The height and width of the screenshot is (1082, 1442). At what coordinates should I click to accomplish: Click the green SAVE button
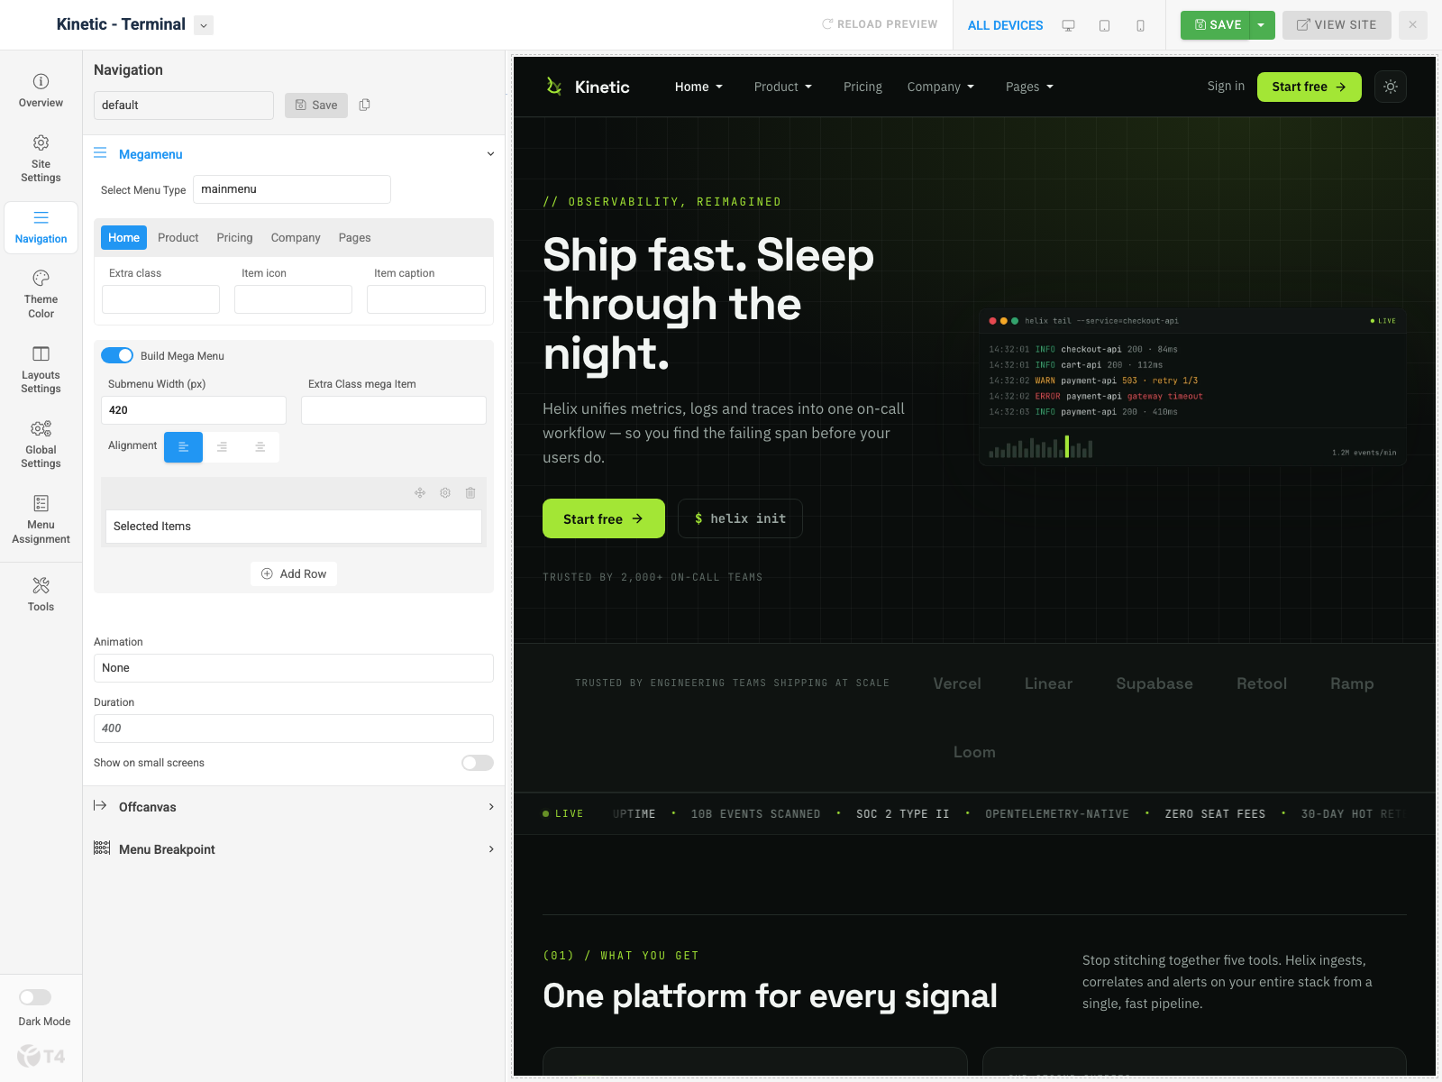coord(1216,25)
